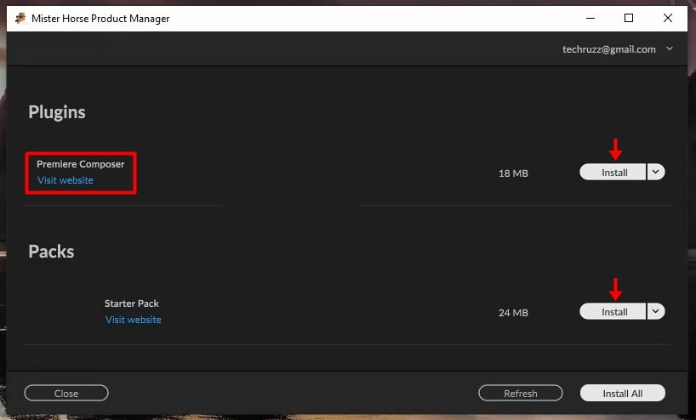This screenshot has width=696, height=420.
Task: Expand the techruzz@gmail.com account menu chevron
Action: [x=670, y=48]
